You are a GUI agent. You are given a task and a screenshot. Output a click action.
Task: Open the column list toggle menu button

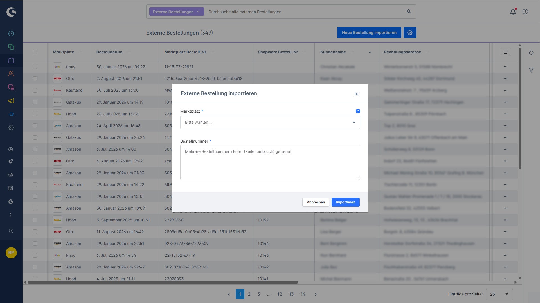pyautogui.click(x=505, y=52)
